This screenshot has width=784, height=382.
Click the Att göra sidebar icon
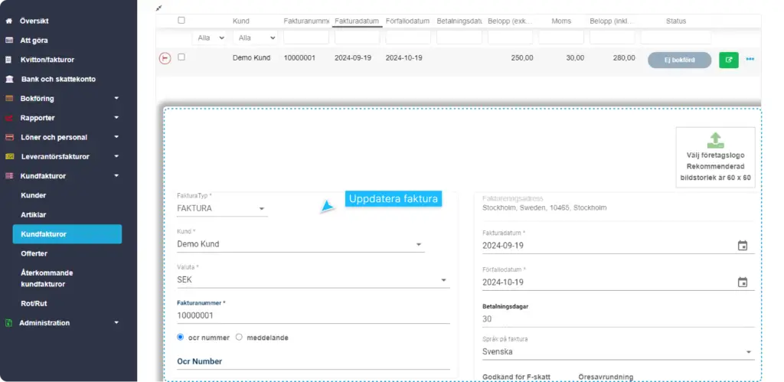(9, 41)
